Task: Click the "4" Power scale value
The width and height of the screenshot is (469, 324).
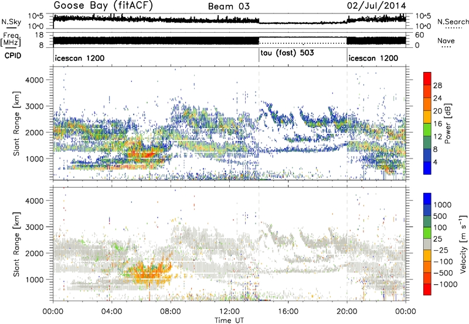Action: (x=435, y=163)
